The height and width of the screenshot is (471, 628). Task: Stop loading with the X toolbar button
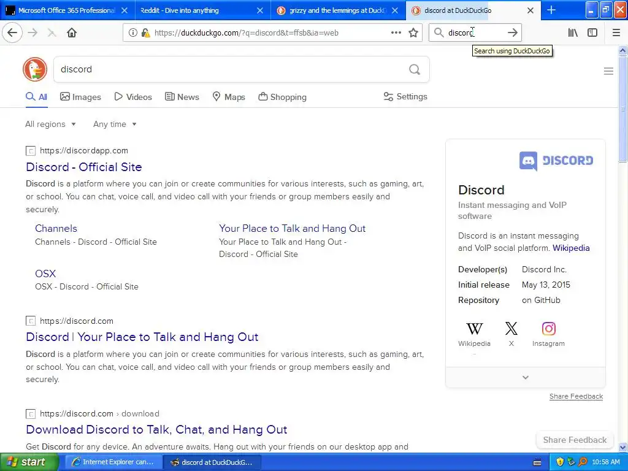tap(52, 33)
